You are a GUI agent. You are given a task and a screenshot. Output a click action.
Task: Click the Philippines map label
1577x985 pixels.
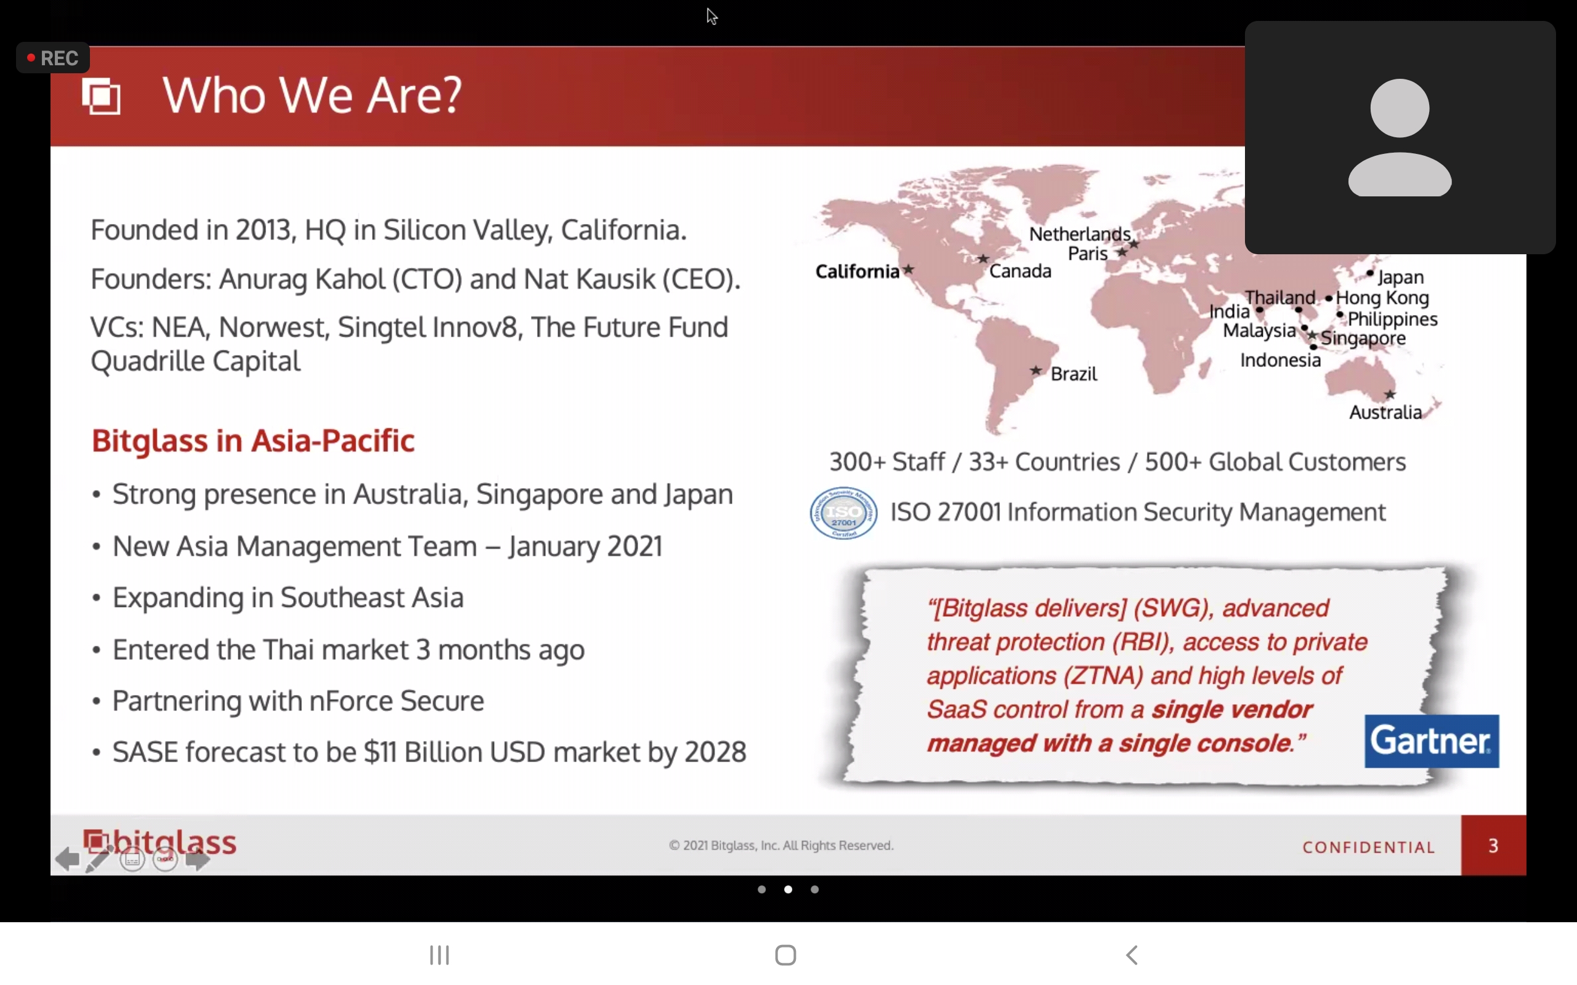click(x=1393, y=320)
